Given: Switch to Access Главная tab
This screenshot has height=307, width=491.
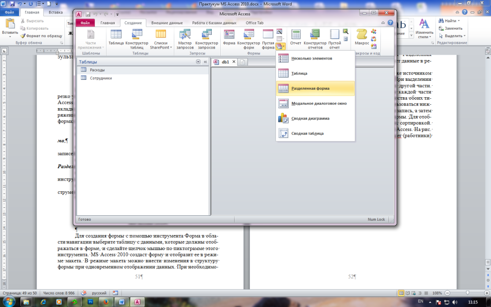Looking at the screenshot, I should tap(108, 23).
